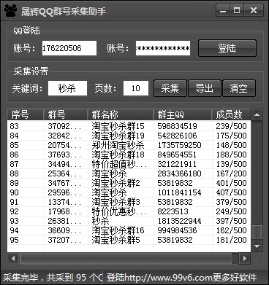
Task: Export results with the 导出 button
Action: click(x=205, y=88)
